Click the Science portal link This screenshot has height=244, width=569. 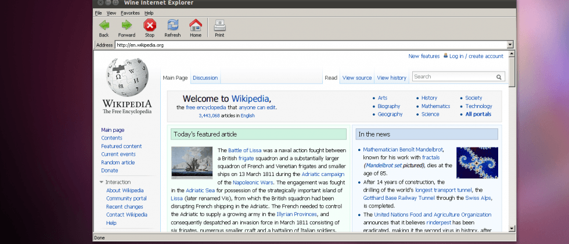(430, 114)
